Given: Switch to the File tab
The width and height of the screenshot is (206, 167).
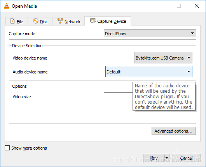Looking at the screenshot, I should pyautogui.click(x=17, y=21).
